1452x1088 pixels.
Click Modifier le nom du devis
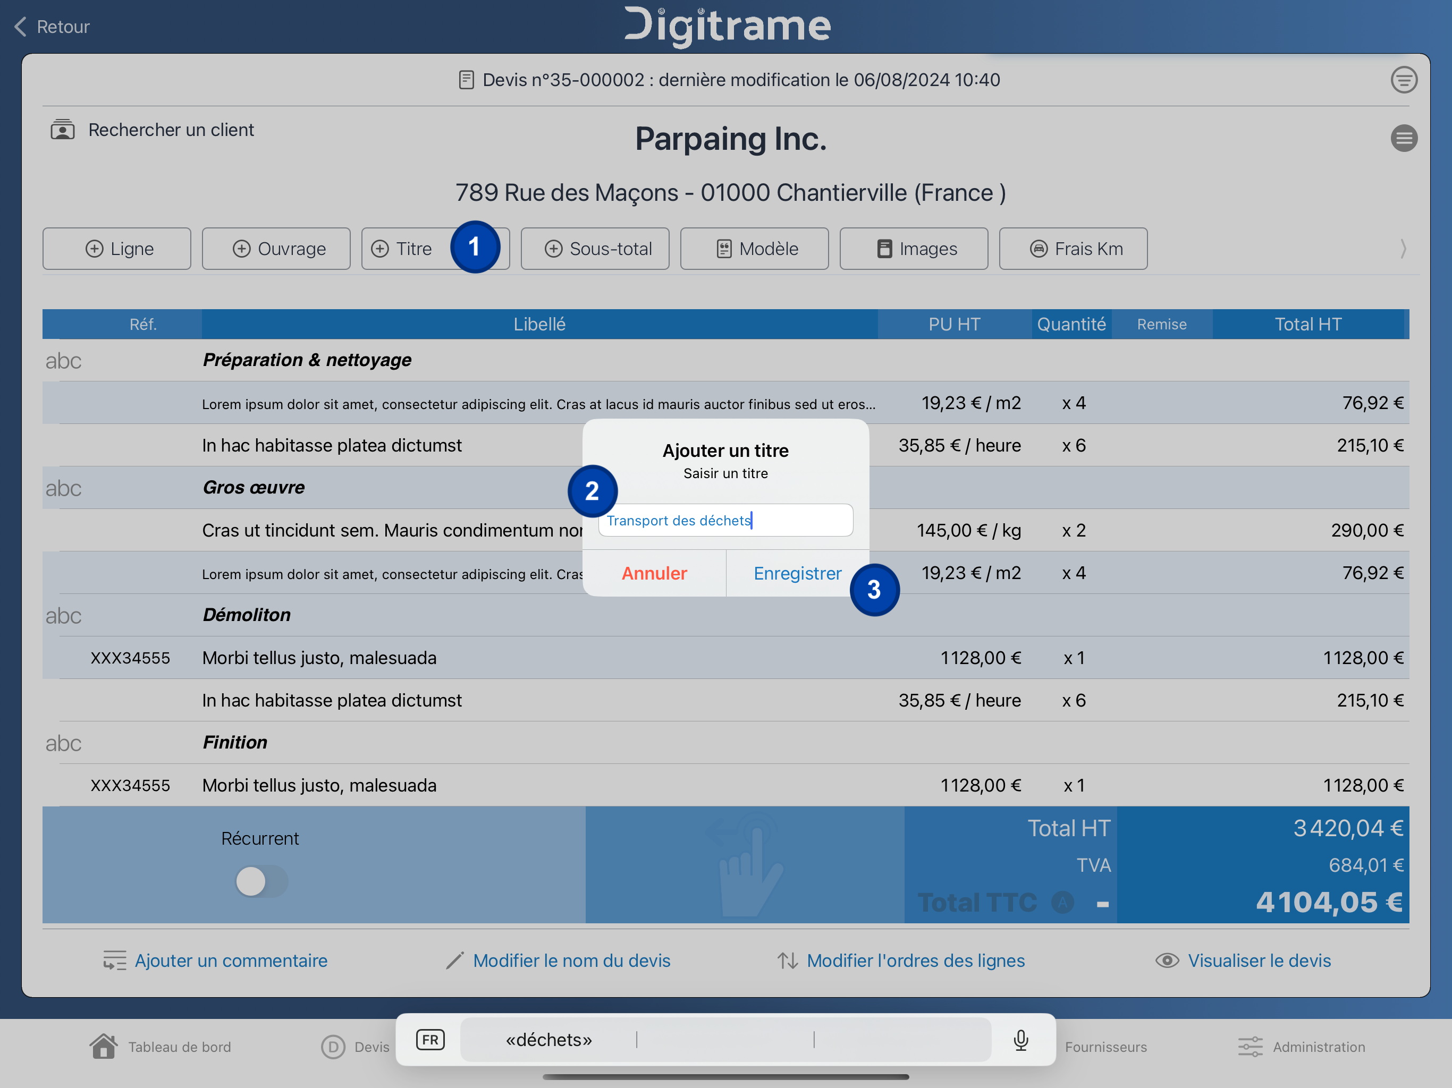tap(558, 960)
